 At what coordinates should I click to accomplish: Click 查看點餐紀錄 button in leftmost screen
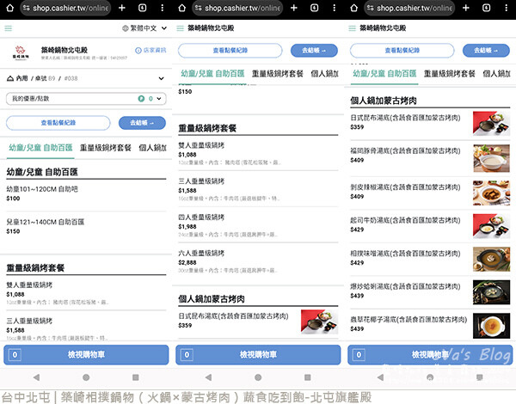coord(58,123)
